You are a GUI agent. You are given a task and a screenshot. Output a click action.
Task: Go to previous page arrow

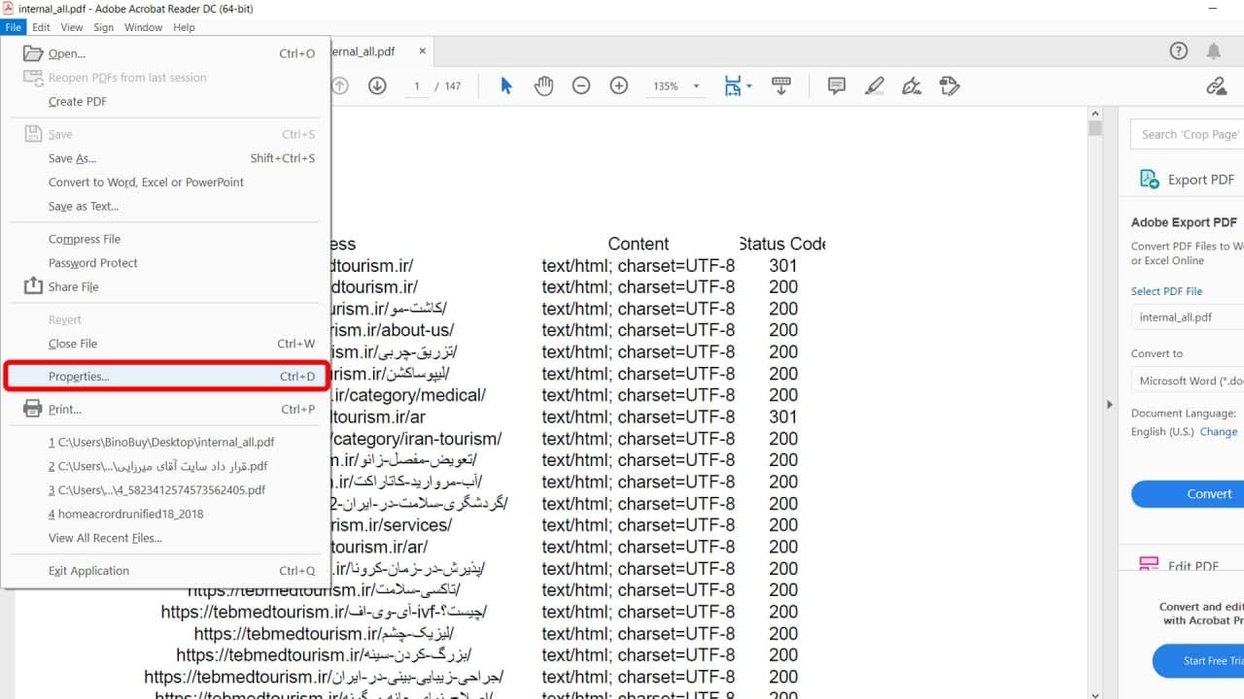[339, 85]
